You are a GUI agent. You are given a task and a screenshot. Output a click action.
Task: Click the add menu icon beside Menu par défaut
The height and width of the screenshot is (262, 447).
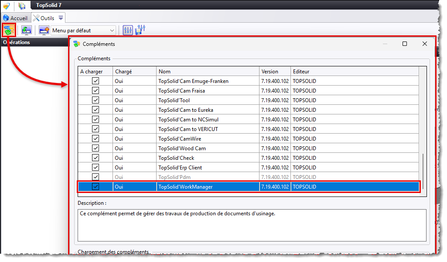[44, 30]
